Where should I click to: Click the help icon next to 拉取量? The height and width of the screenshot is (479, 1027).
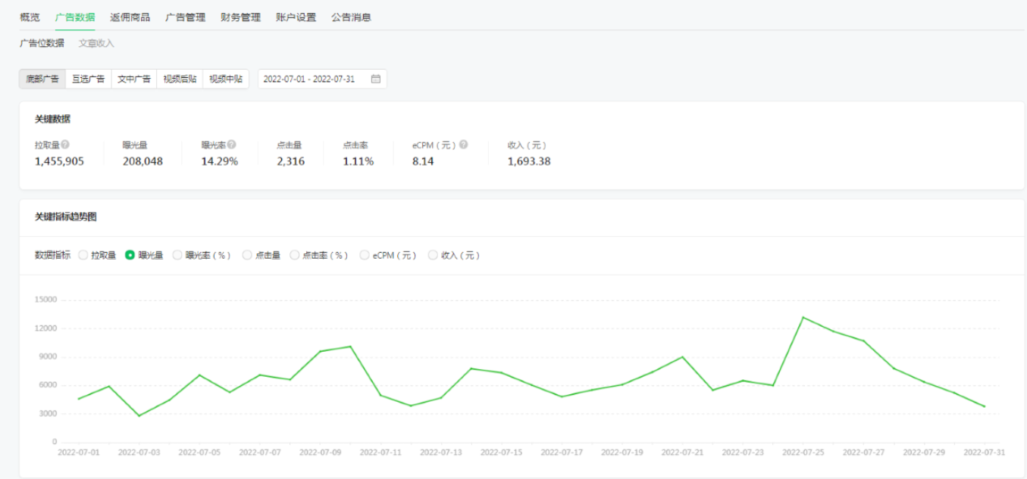[x=65, y=145]
